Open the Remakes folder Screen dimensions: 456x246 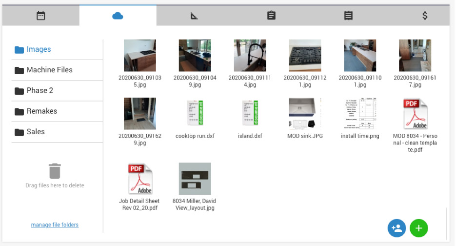[57, 111]
